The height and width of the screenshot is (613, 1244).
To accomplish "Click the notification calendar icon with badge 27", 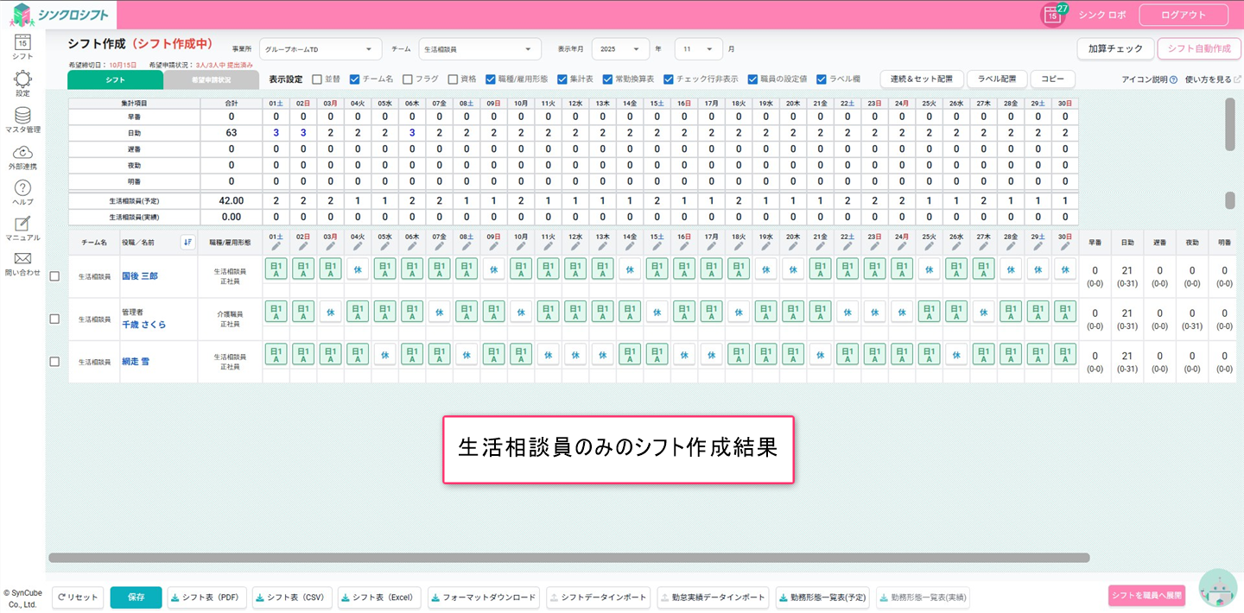I will (x=1052, y=15).
